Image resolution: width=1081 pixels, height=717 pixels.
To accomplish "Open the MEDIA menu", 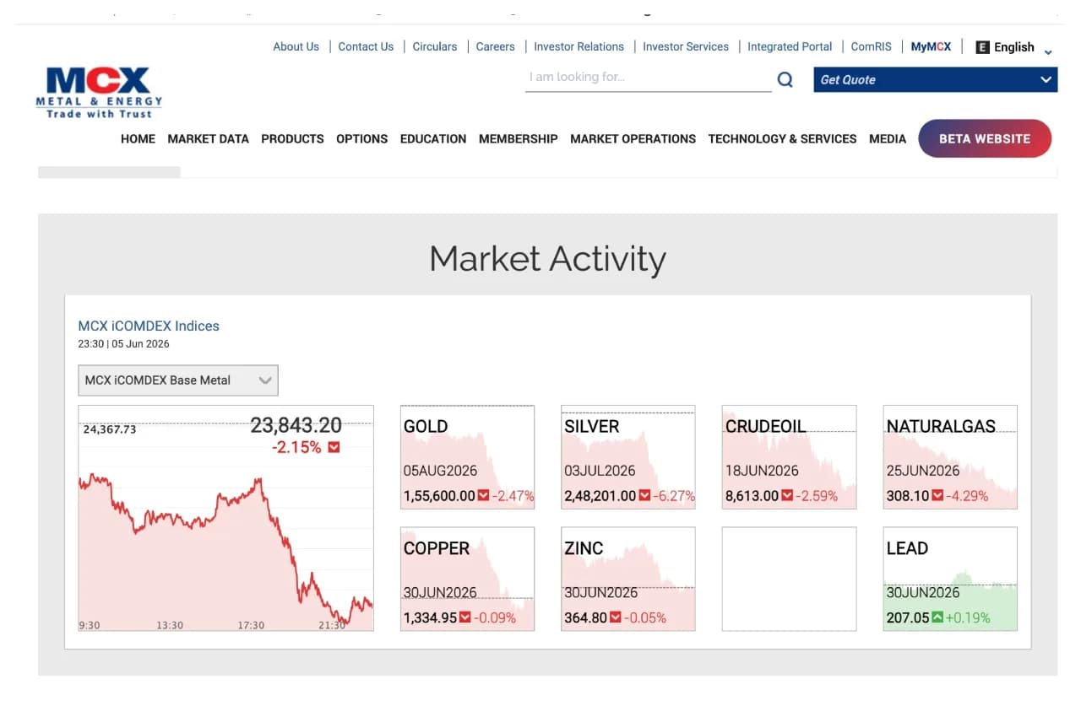I will point(888,139).
